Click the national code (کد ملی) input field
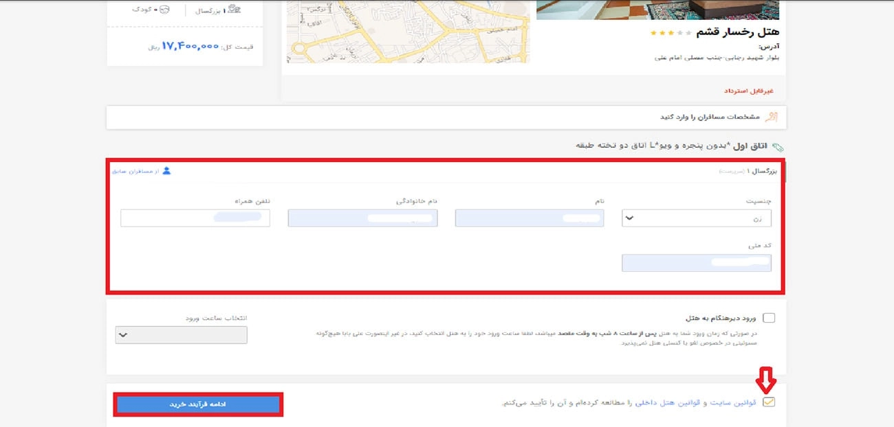This screenshot has height=427, width=894. click(x=697, y=262)
